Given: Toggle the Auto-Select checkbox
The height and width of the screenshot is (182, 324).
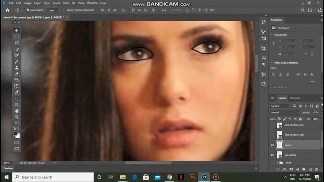Looking at the screenshot, I should pos(28,10).
